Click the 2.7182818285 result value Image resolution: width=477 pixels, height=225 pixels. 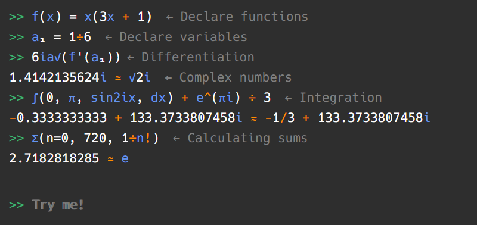(x=54, y=158)
